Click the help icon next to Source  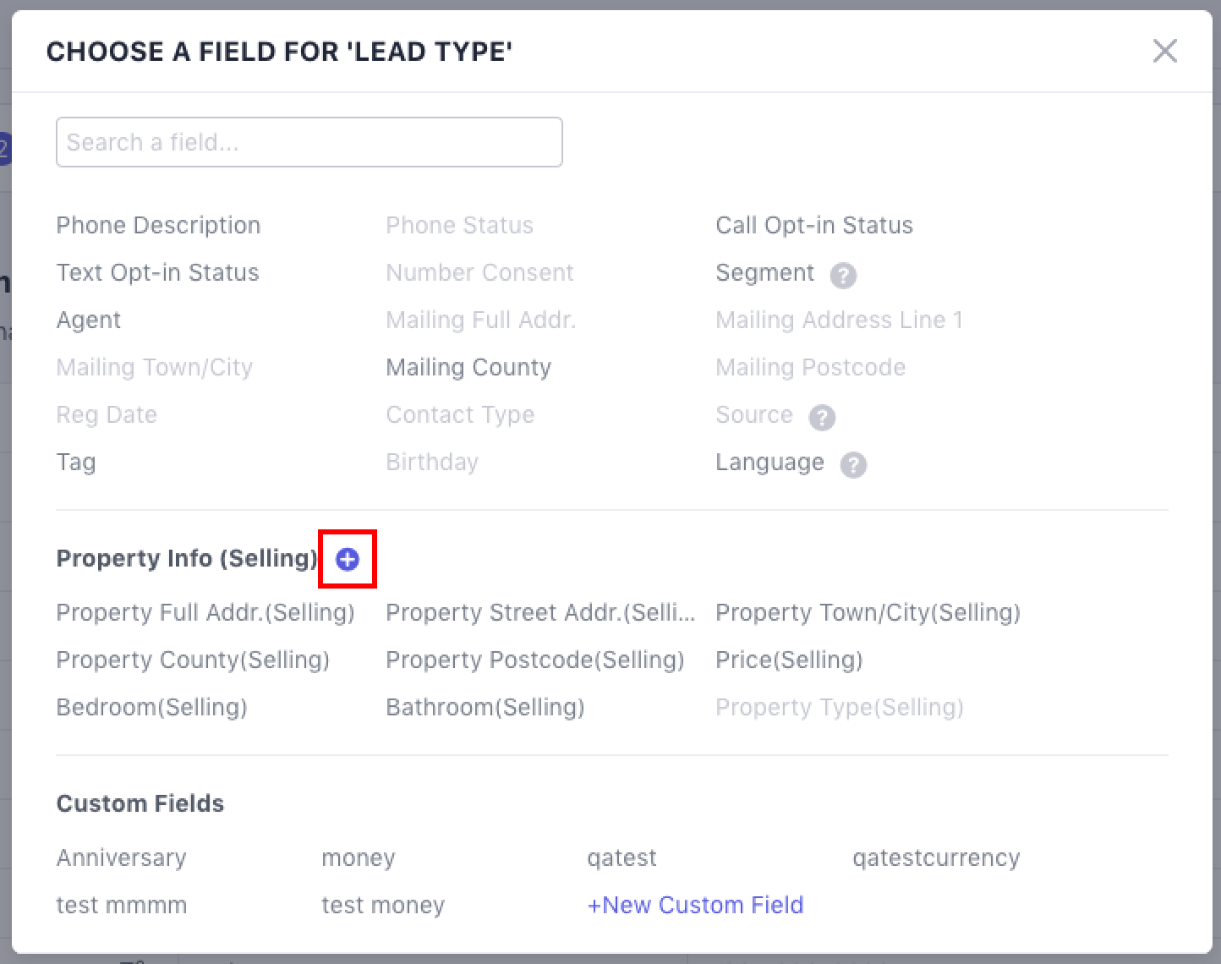(x=822, y=417)
